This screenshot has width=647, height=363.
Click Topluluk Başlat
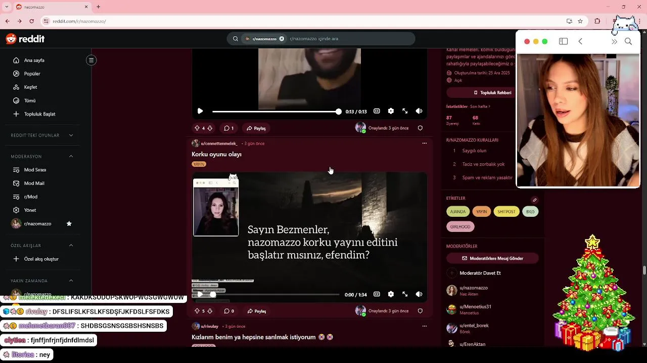click(x=39, y=114)
